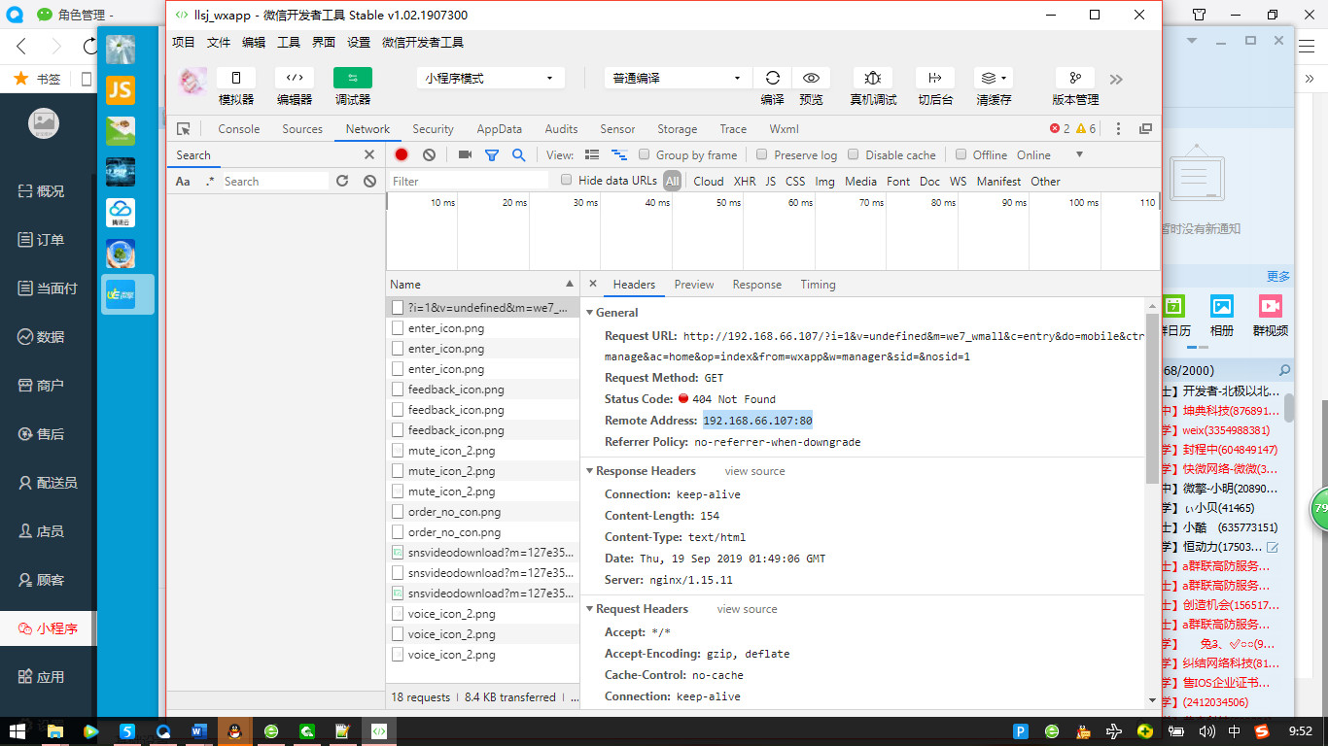This screenshot has width=1328, height=746.
Task: Click the red error count badge
Action: pyautogui.click(x=1060, y=129)
